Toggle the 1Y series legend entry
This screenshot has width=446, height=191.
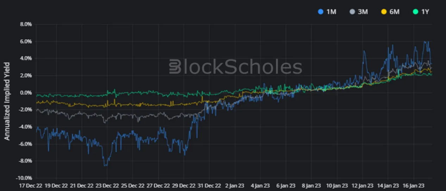click(x=421, y=12)
